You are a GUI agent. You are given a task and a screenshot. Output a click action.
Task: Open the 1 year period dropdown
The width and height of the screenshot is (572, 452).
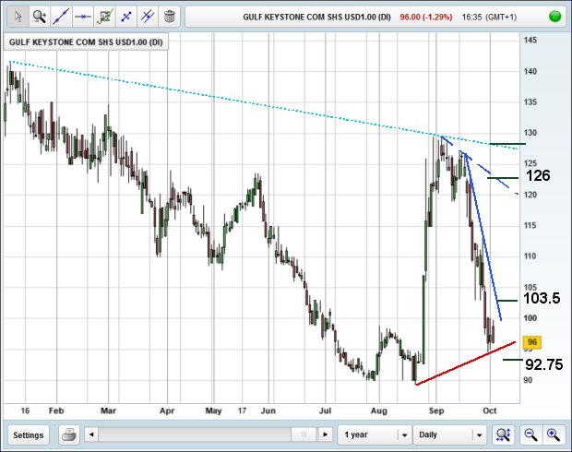click(375, 434)
